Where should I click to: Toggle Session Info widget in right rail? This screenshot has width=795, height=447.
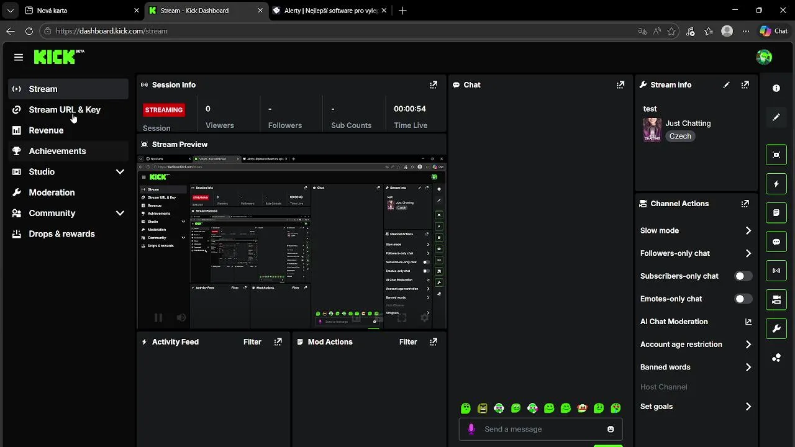point(776,271)
